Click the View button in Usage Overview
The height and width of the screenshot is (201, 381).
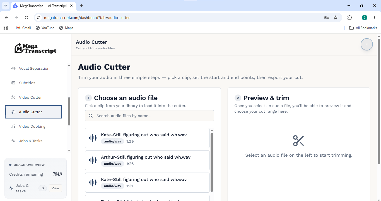56,188
